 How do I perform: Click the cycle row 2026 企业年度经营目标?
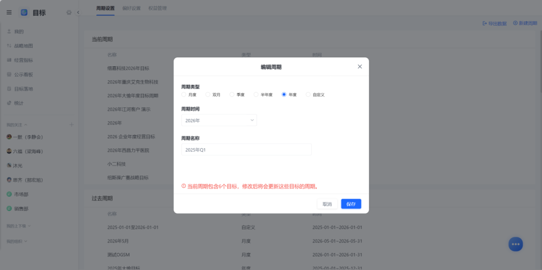point(131,137)
